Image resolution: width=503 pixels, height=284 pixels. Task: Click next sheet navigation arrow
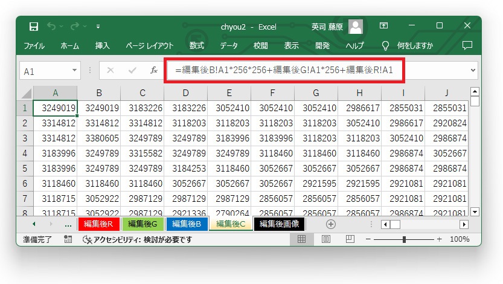pyautogui.click(x=51, y=224)
